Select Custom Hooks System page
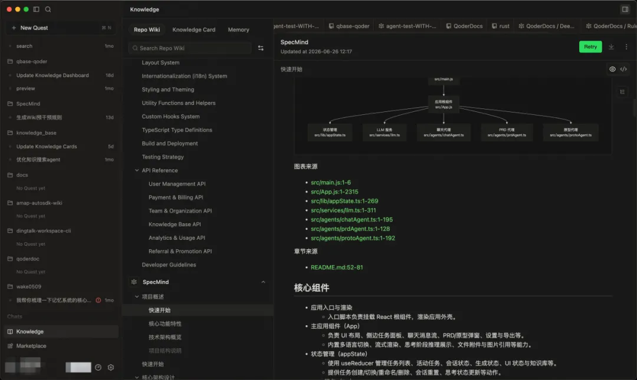This screenshot has height=380, width=637. tap(170, 117)
